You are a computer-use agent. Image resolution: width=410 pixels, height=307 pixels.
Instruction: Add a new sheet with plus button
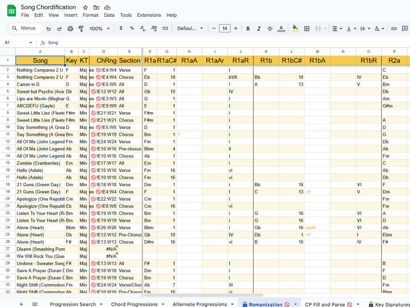coord(21,304)
